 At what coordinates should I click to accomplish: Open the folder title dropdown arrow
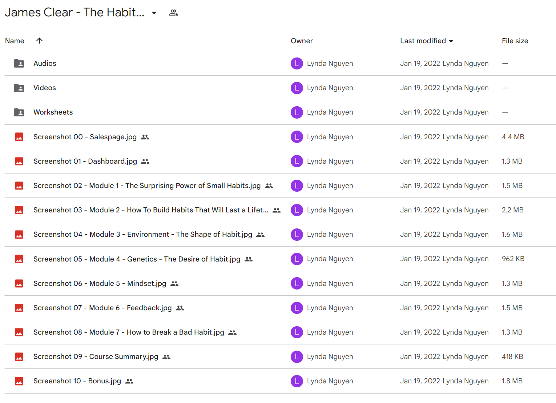coord(154,13)
